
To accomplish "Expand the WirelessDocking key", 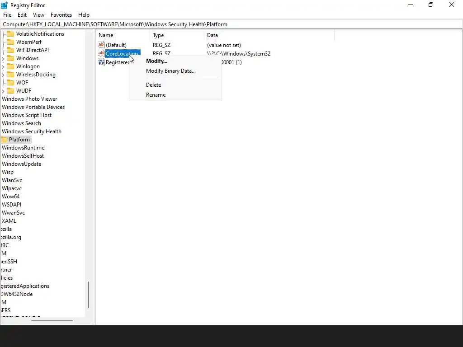I will pos(3,75).
